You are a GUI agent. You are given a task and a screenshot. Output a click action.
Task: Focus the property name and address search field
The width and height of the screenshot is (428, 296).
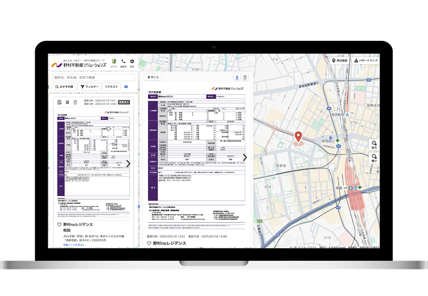coord(93,78)
